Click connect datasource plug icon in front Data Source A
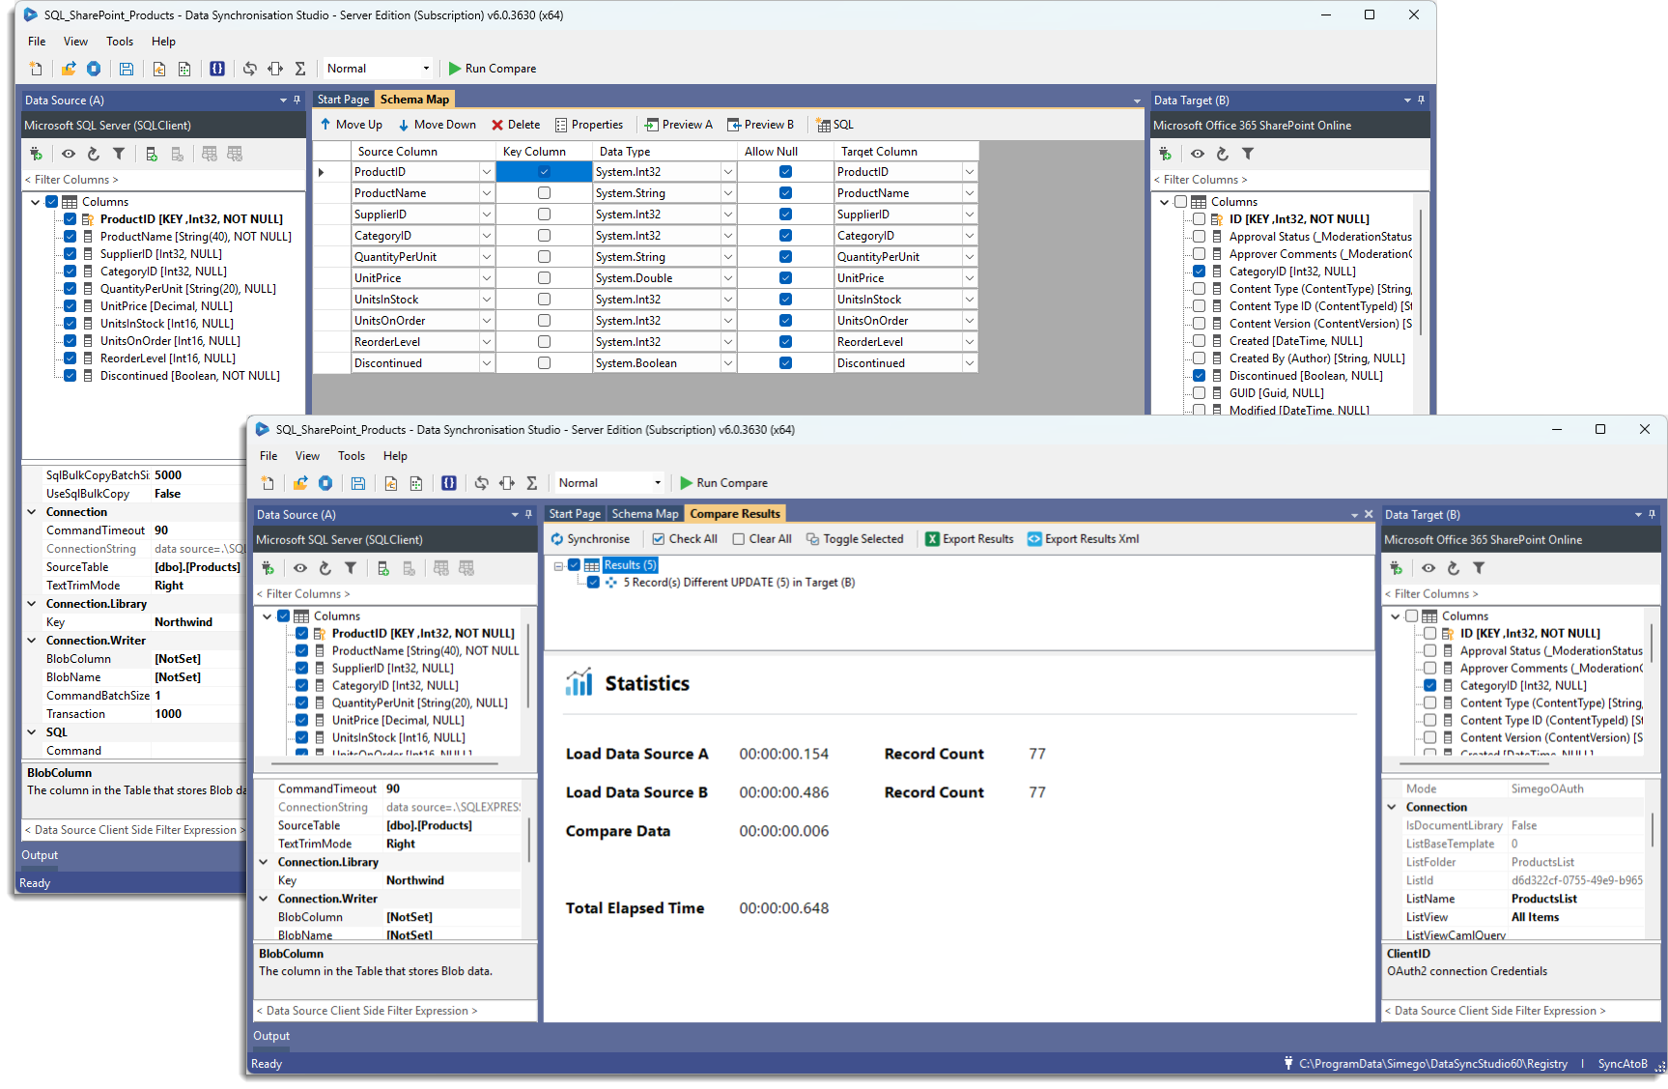 point(268,568)
